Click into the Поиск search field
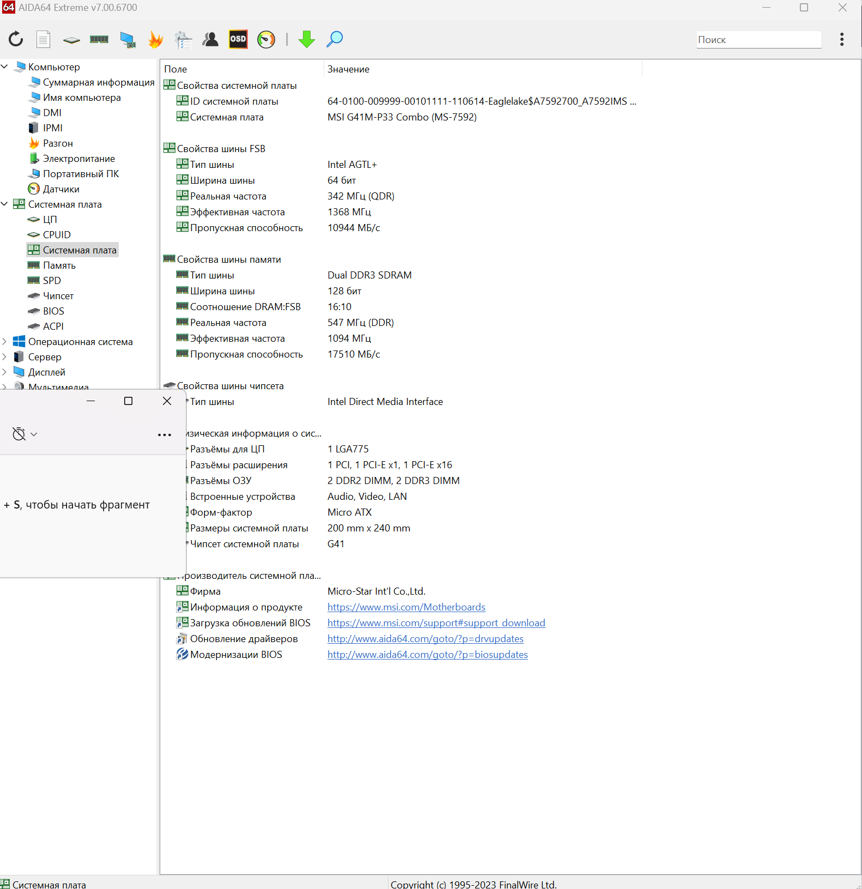862x889 pixels. pos(759,39)
